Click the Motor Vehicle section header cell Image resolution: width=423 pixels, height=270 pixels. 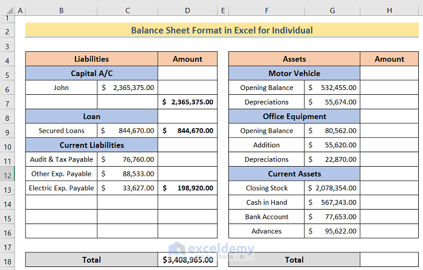coord(294,73)
